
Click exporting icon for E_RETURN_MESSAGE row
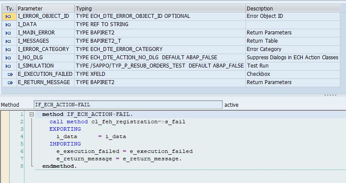[10, 83]
